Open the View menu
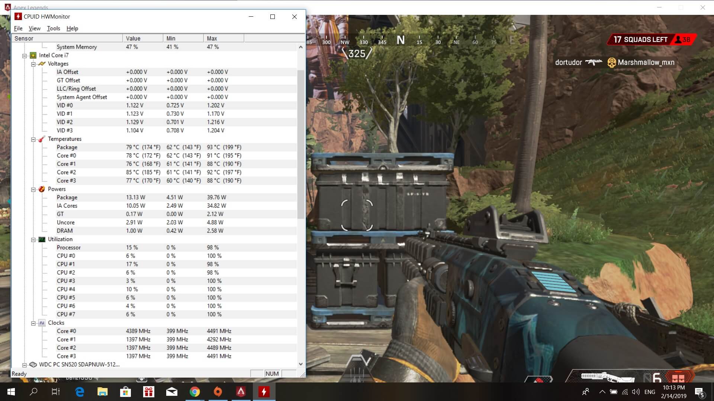This screenshot has width=714, height=401. pyautogui.click(x=35, y=28)
